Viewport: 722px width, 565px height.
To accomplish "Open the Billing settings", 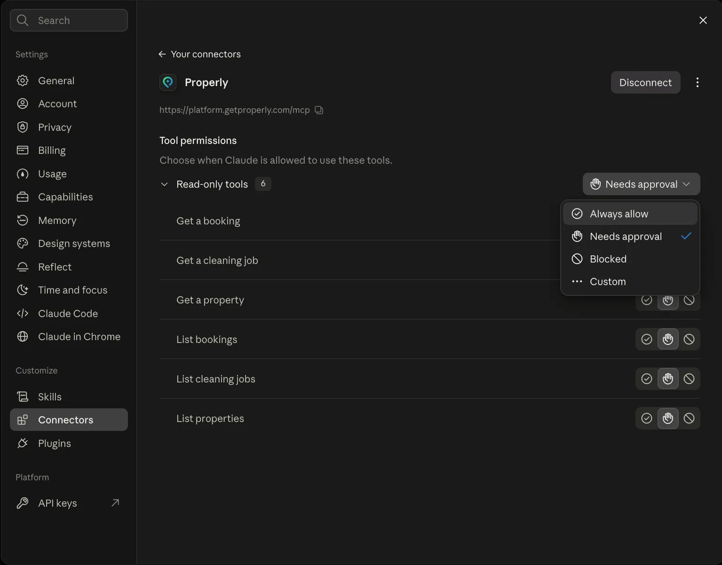I will (69, 151).
